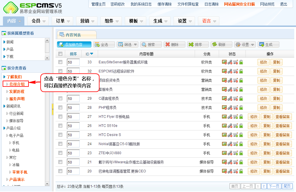Click the link status icon in C语言程序员 row

coord(230,98)
